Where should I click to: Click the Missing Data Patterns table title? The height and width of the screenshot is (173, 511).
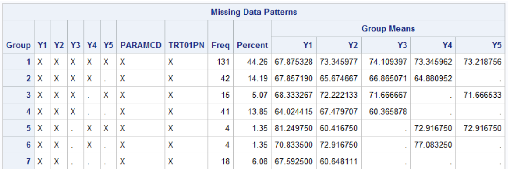click(254, 12)
